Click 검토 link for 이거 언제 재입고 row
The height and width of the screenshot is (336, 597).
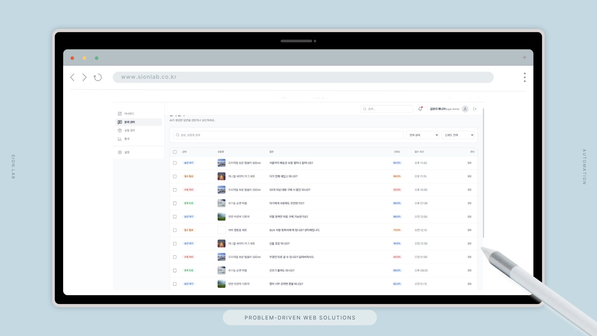(470, 176)
